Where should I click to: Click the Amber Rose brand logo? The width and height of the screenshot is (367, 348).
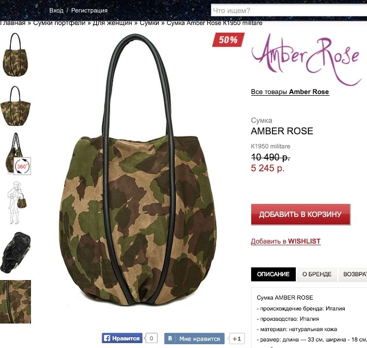(307, 59)
